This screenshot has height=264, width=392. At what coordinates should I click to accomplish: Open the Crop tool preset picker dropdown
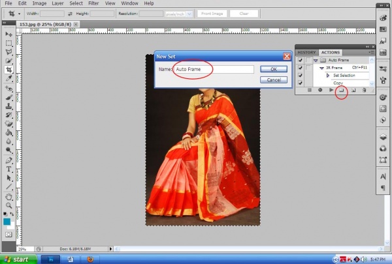click(x=18, y=13)
